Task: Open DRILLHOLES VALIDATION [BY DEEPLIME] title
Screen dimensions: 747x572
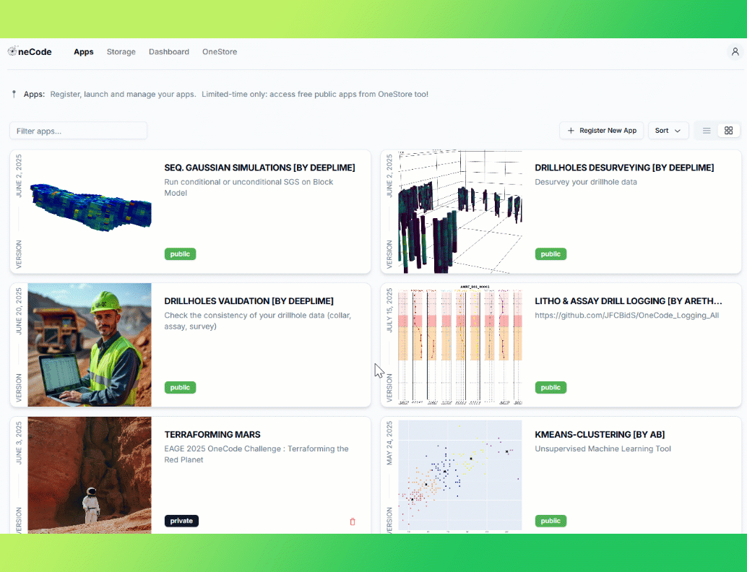Action: pyautogui.click(x=249, y=301)
